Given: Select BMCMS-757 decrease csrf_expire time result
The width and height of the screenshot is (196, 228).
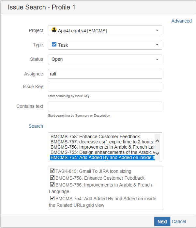Looking at the screenshot, I should click(x=102, y=142).
